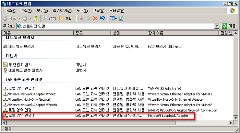Click the forward navigation arrow icon
The height and width of the screenshot is (133, 240).
click(x=25, y=18)
